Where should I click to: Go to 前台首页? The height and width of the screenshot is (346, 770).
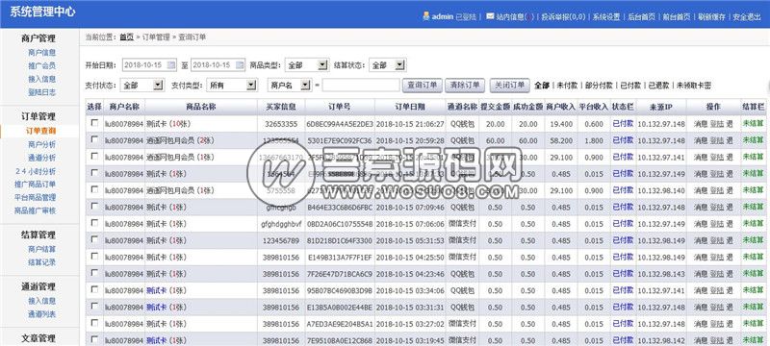677,16
